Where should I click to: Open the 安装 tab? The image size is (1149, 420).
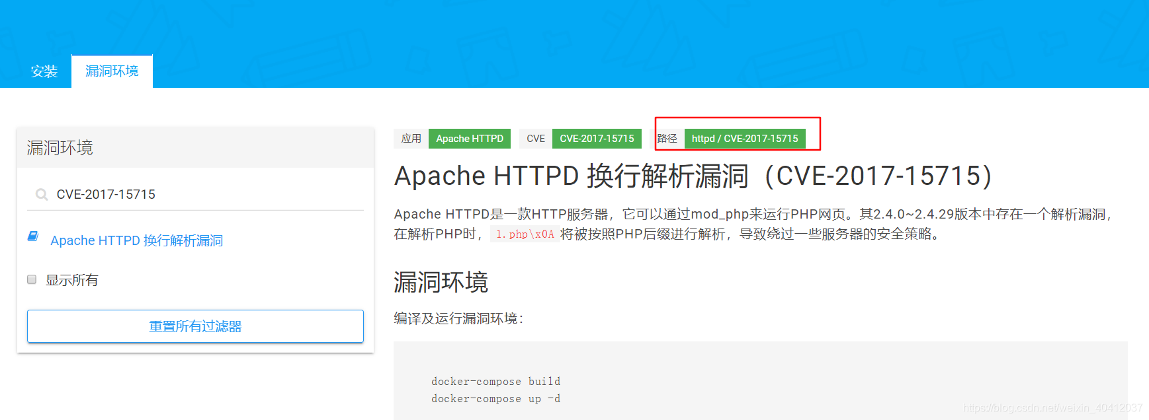point(44,71)
